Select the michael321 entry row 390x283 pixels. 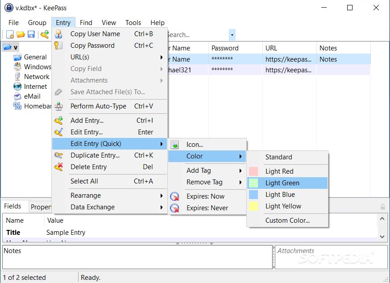[x=269, y=70]
